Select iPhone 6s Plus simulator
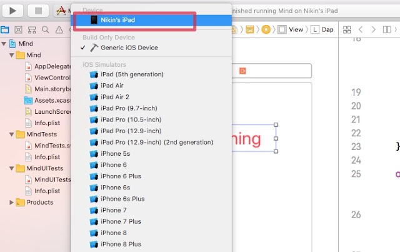The width and height of the screenshot is (400, 252). [151, 199]
